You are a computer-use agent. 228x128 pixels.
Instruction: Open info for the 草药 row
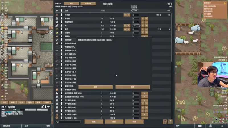click(61, 29)
